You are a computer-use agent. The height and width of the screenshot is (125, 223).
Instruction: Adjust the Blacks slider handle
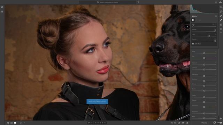click(204, 91)
